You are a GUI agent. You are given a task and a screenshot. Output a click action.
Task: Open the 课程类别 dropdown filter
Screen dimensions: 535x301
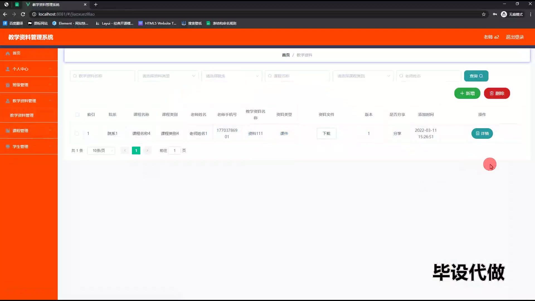coord(363,76)
